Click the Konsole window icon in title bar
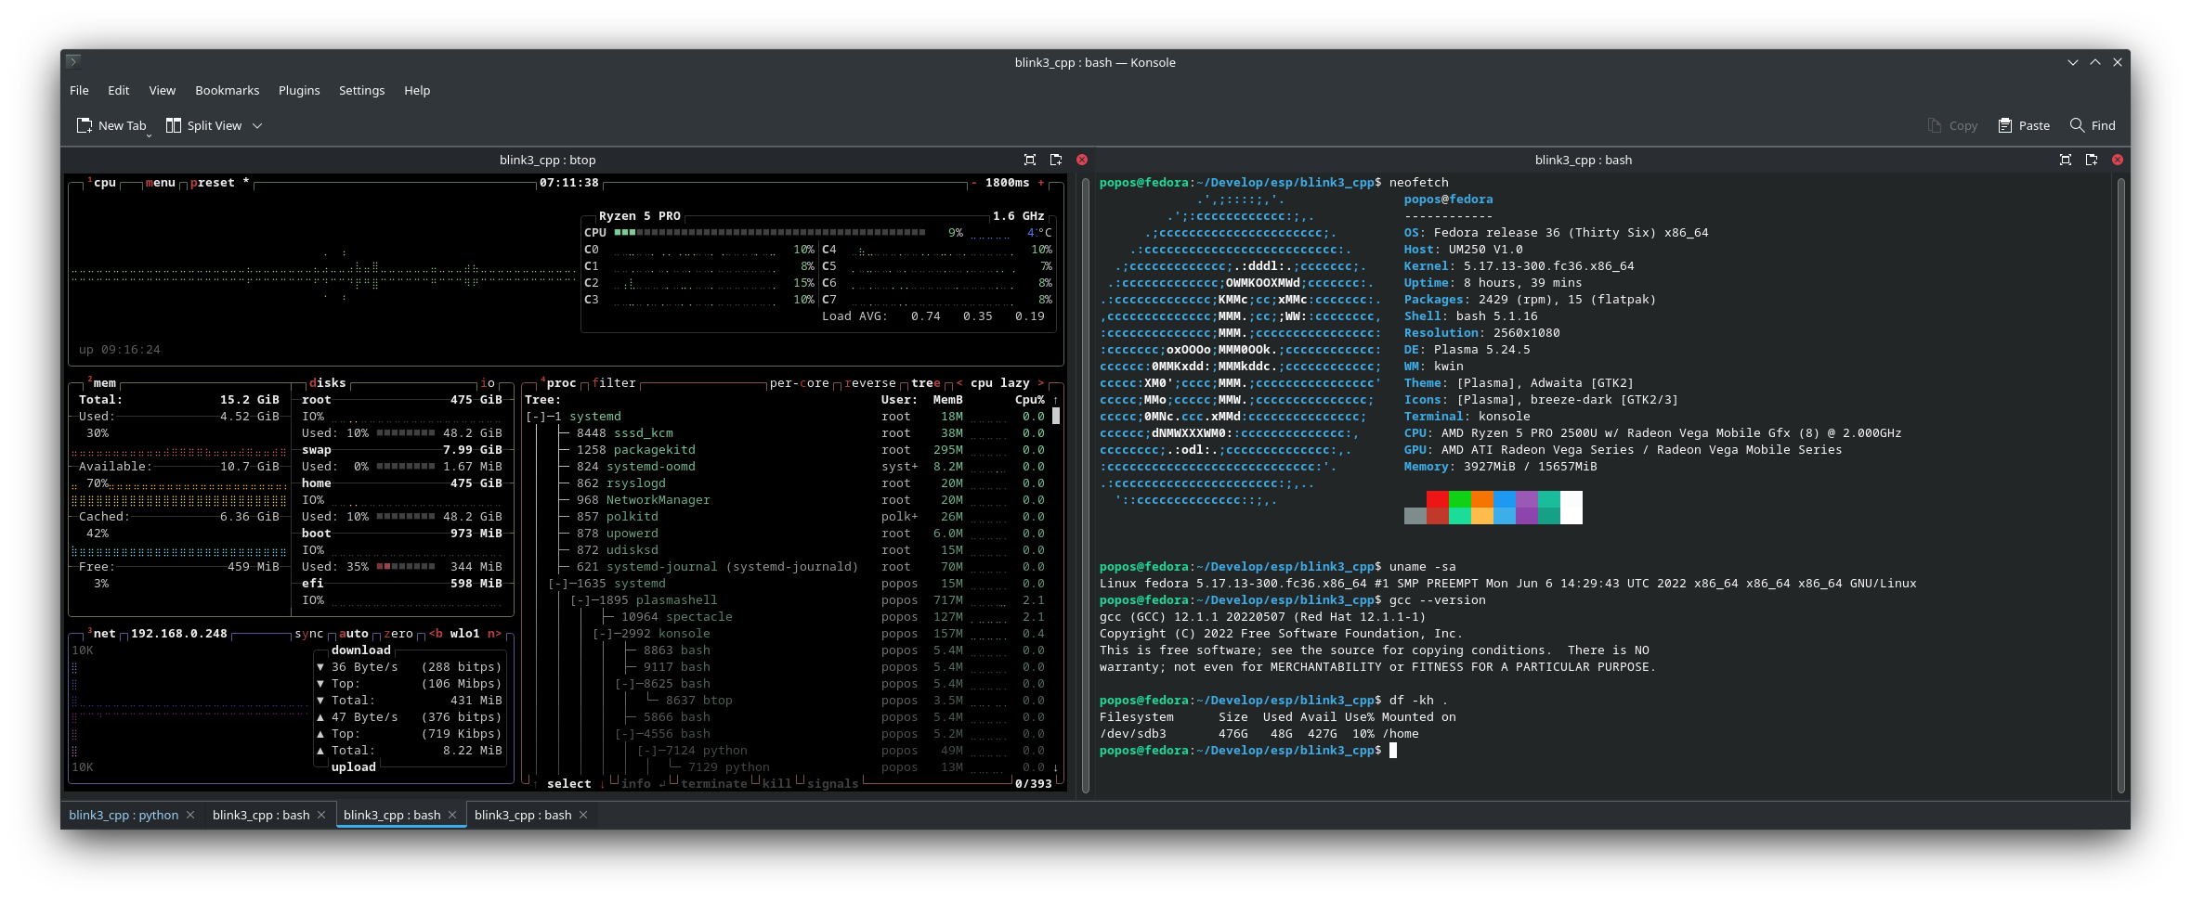2191x901 pixels. tap(73, 62)
